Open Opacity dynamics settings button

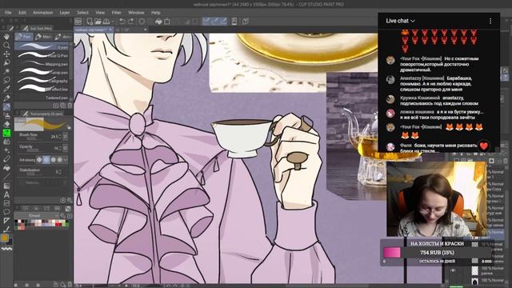66,149
